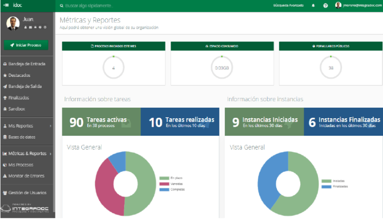Click the Integradoc logo at sidebar bottom

click(x=24, y=208)
